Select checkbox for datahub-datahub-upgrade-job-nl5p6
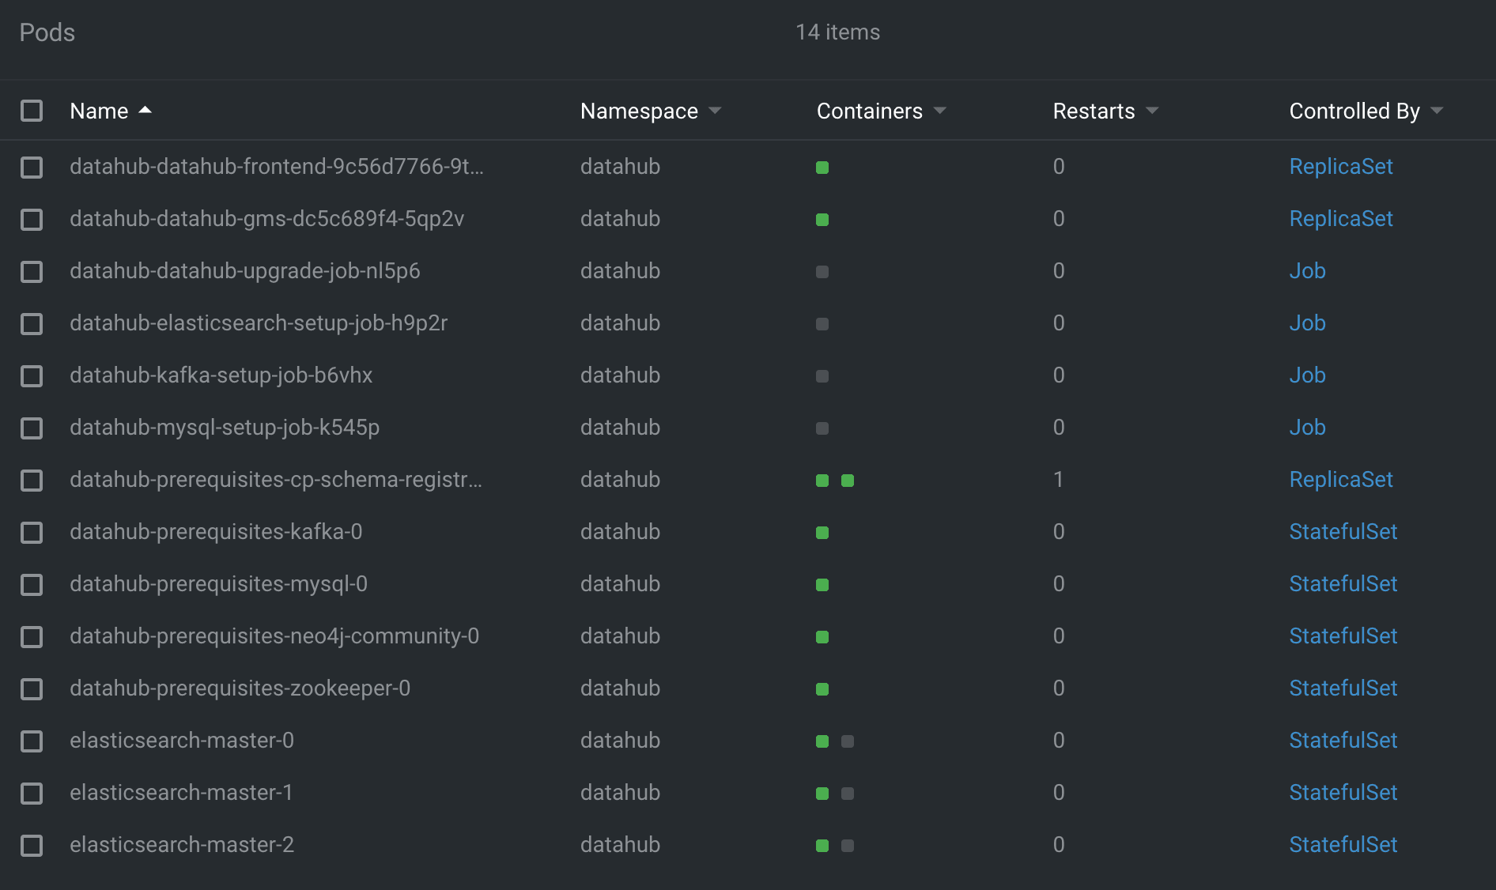The width and height of the screenshot is (1496, 890). pos(32,271)
